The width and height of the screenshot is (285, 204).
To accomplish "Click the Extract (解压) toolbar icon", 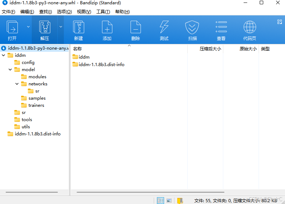I will pos(45,27).
